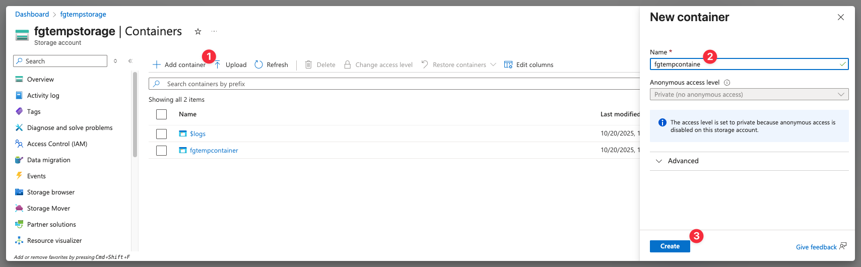Go to Dashboard breadcrumb link
This screenshot has width=861, height=267.
32,14
